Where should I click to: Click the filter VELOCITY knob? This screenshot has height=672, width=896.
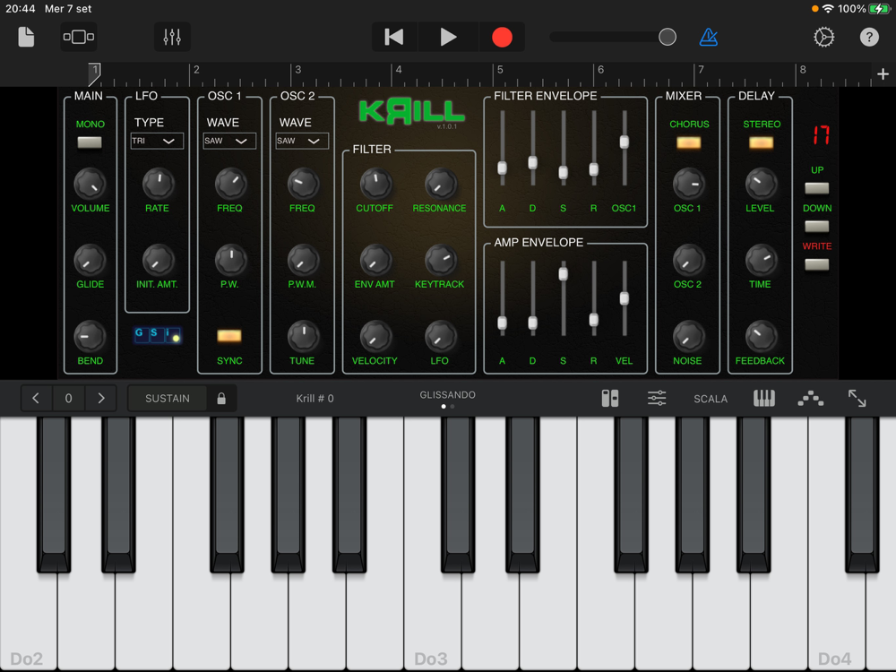pyautogui.click(x=375, y=337)
